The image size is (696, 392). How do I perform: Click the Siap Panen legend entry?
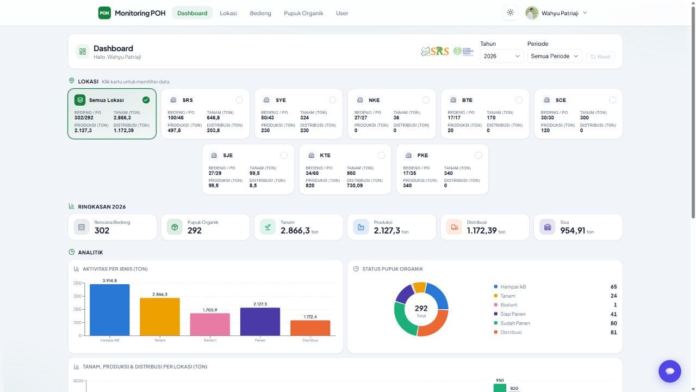[555, 314]
